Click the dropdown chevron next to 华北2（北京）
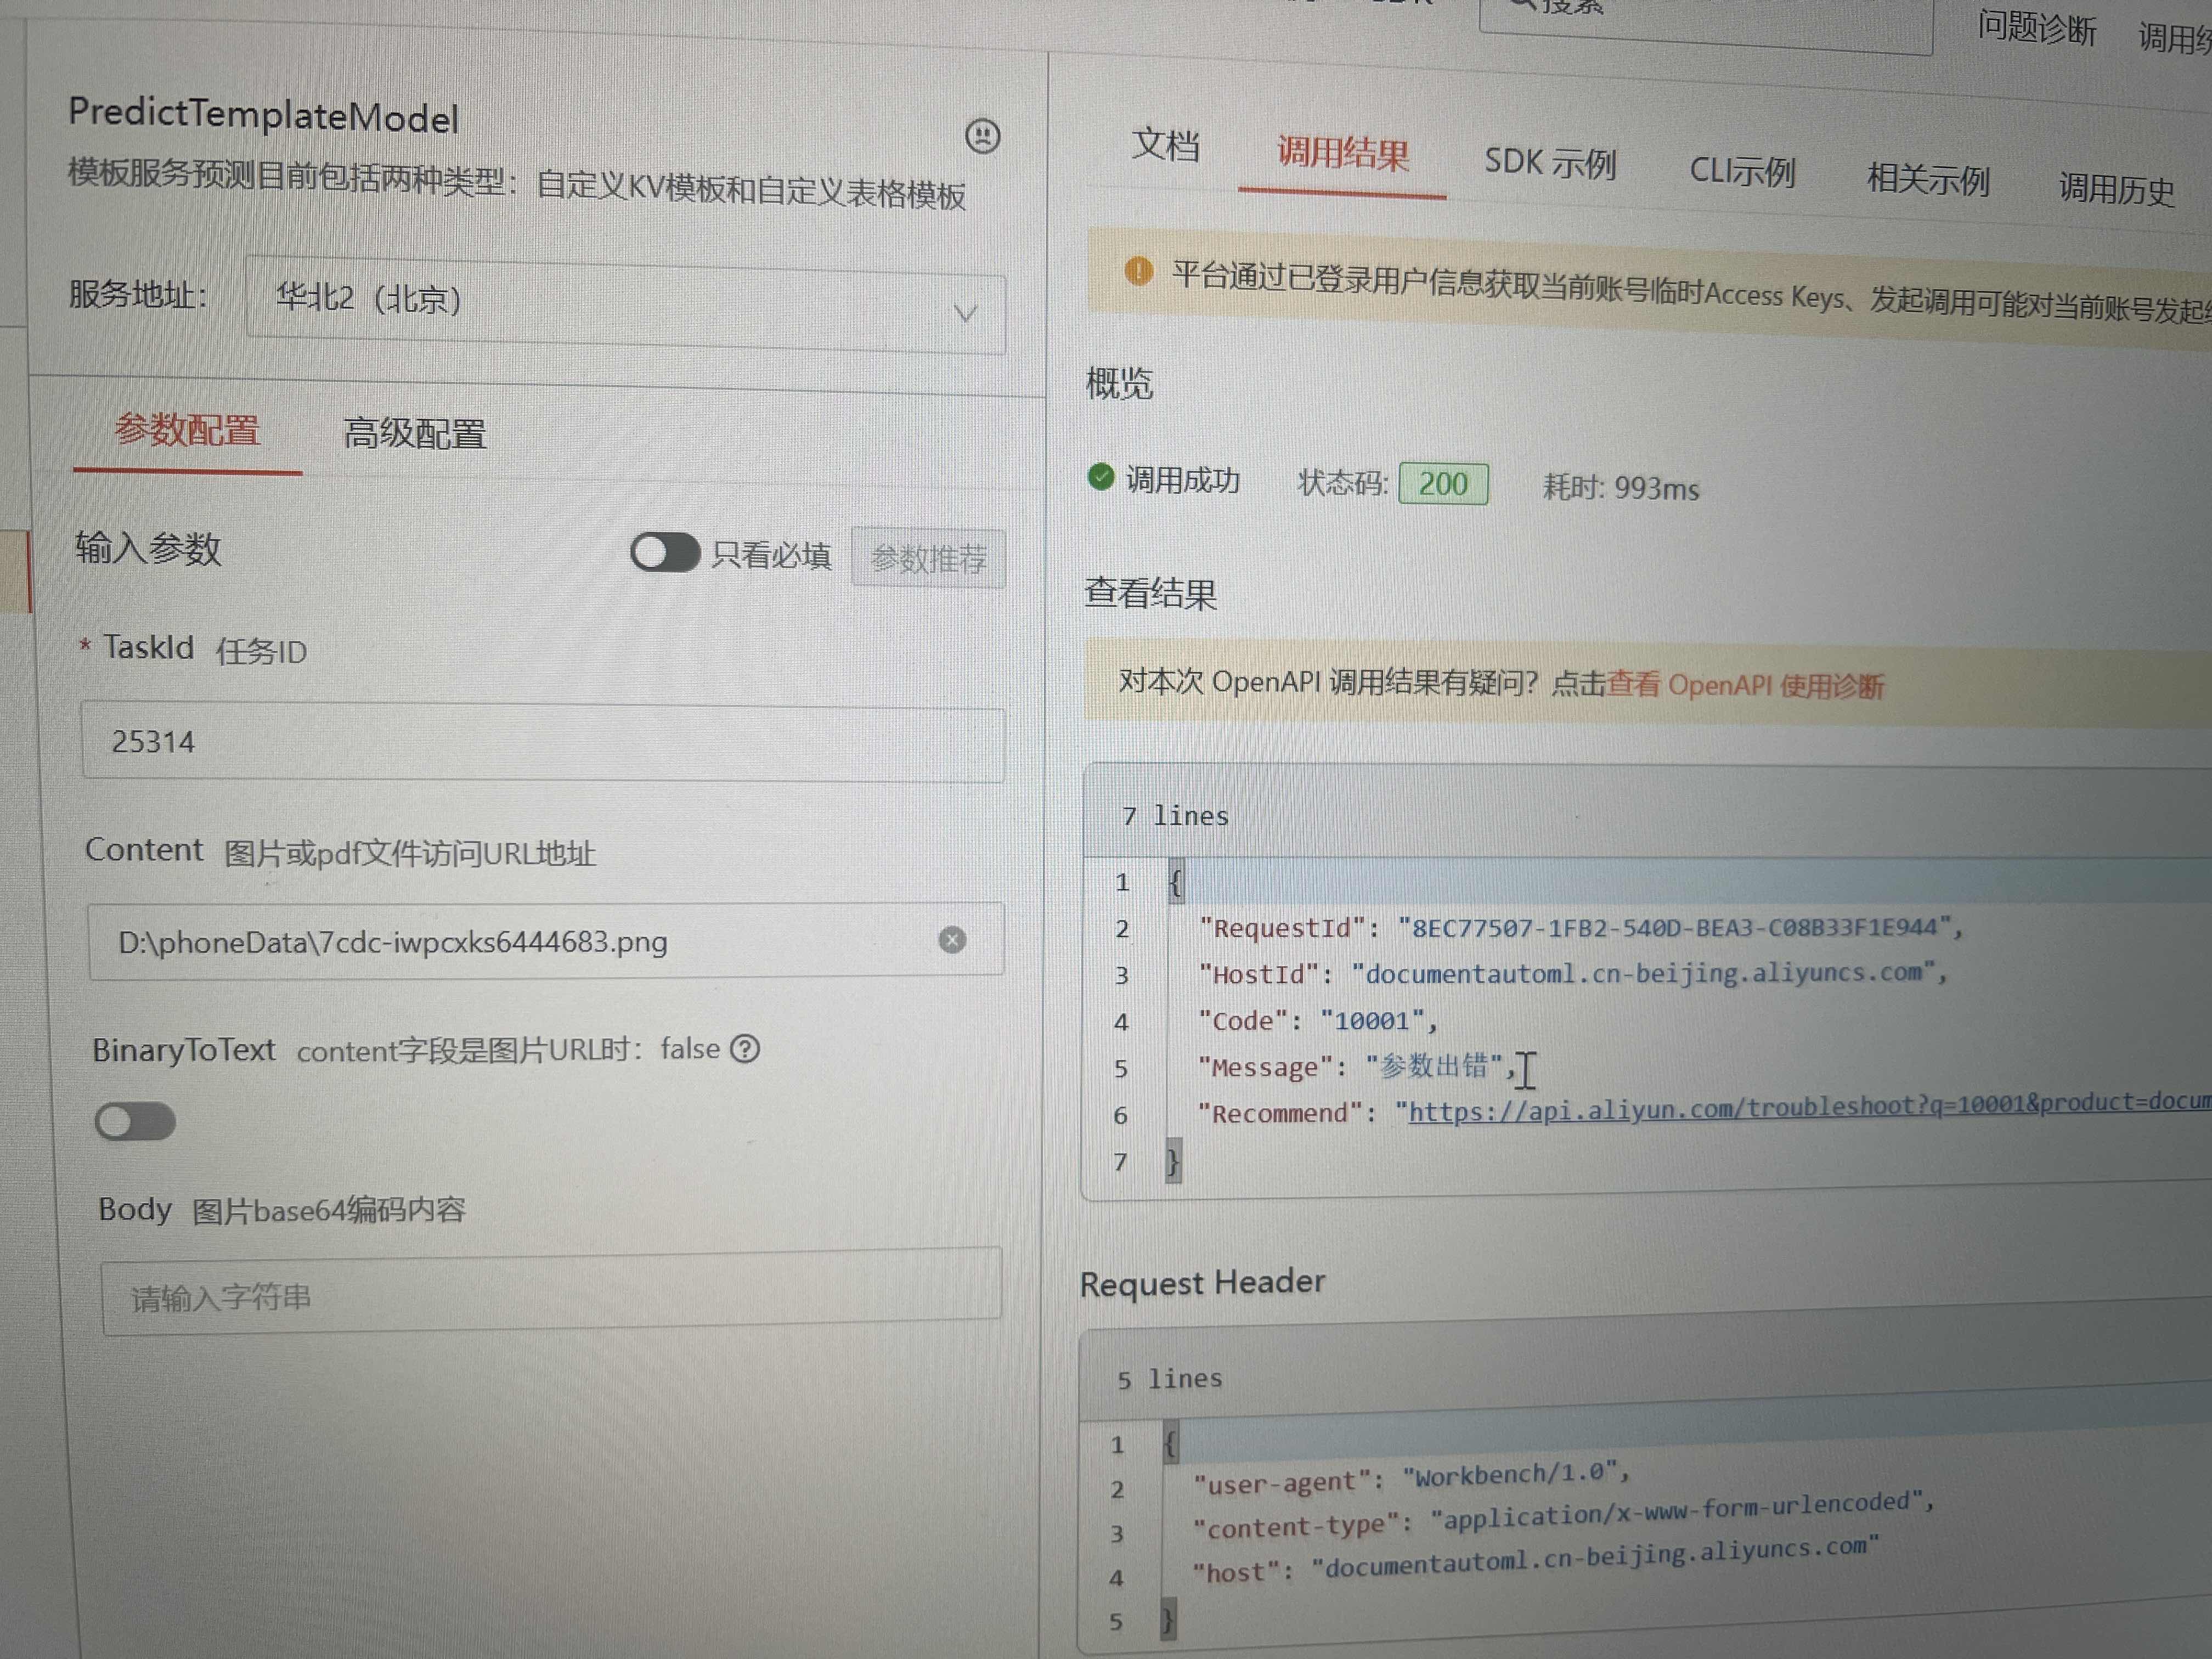 click(965, 314)
